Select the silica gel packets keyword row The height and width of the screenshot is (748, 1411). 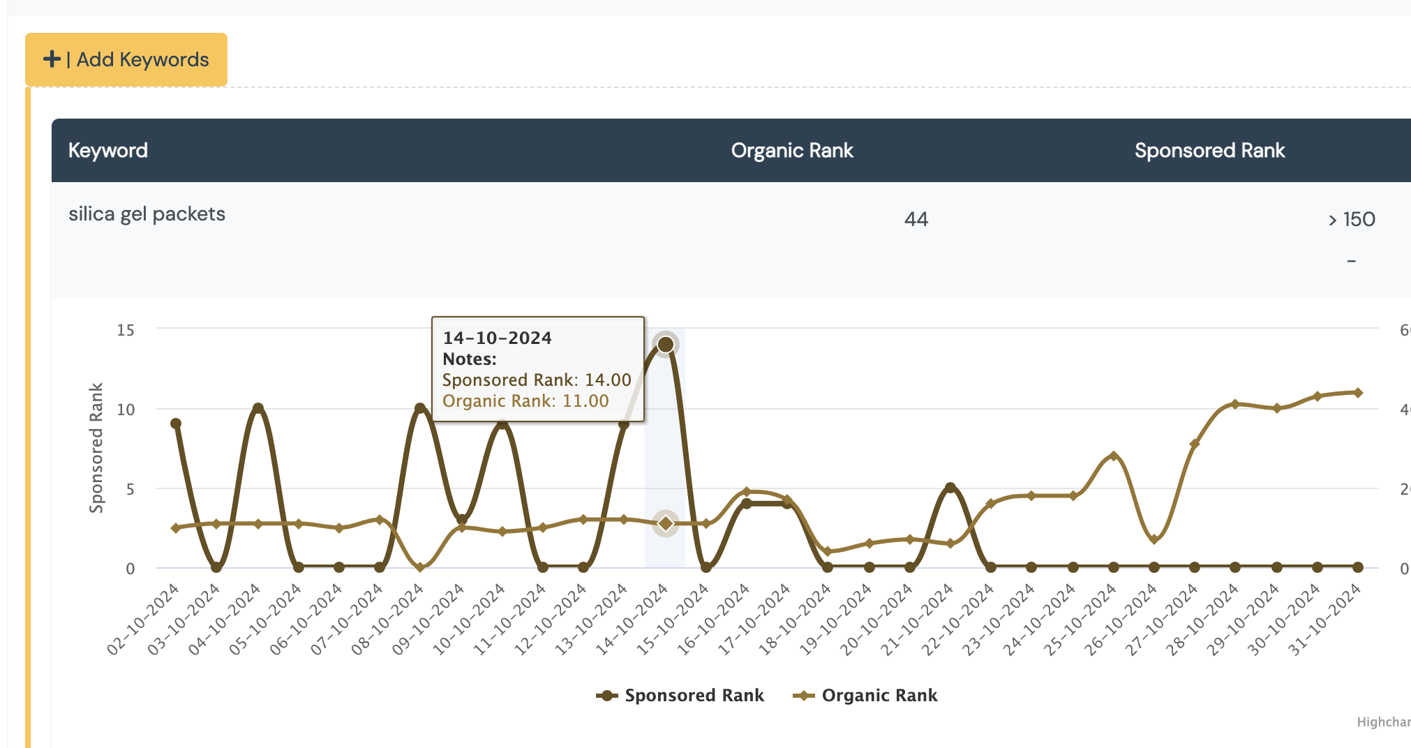point(147,214)
